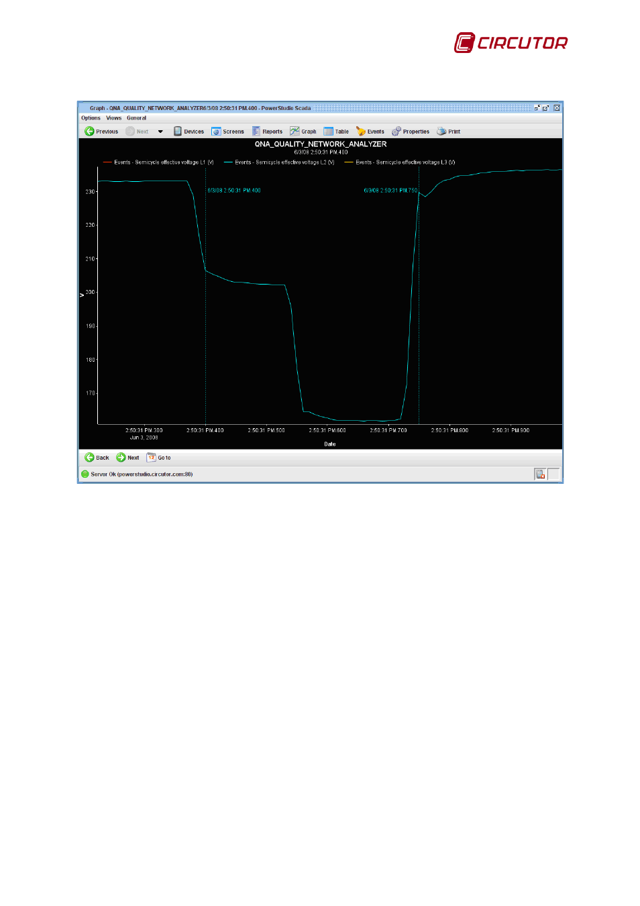Open the Events browser
640x906 pixels.
pos(370,132)
